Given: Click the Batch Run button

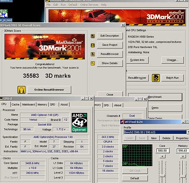Looking at the screenshot, I should pyautogui.click(x=173, y=78).
